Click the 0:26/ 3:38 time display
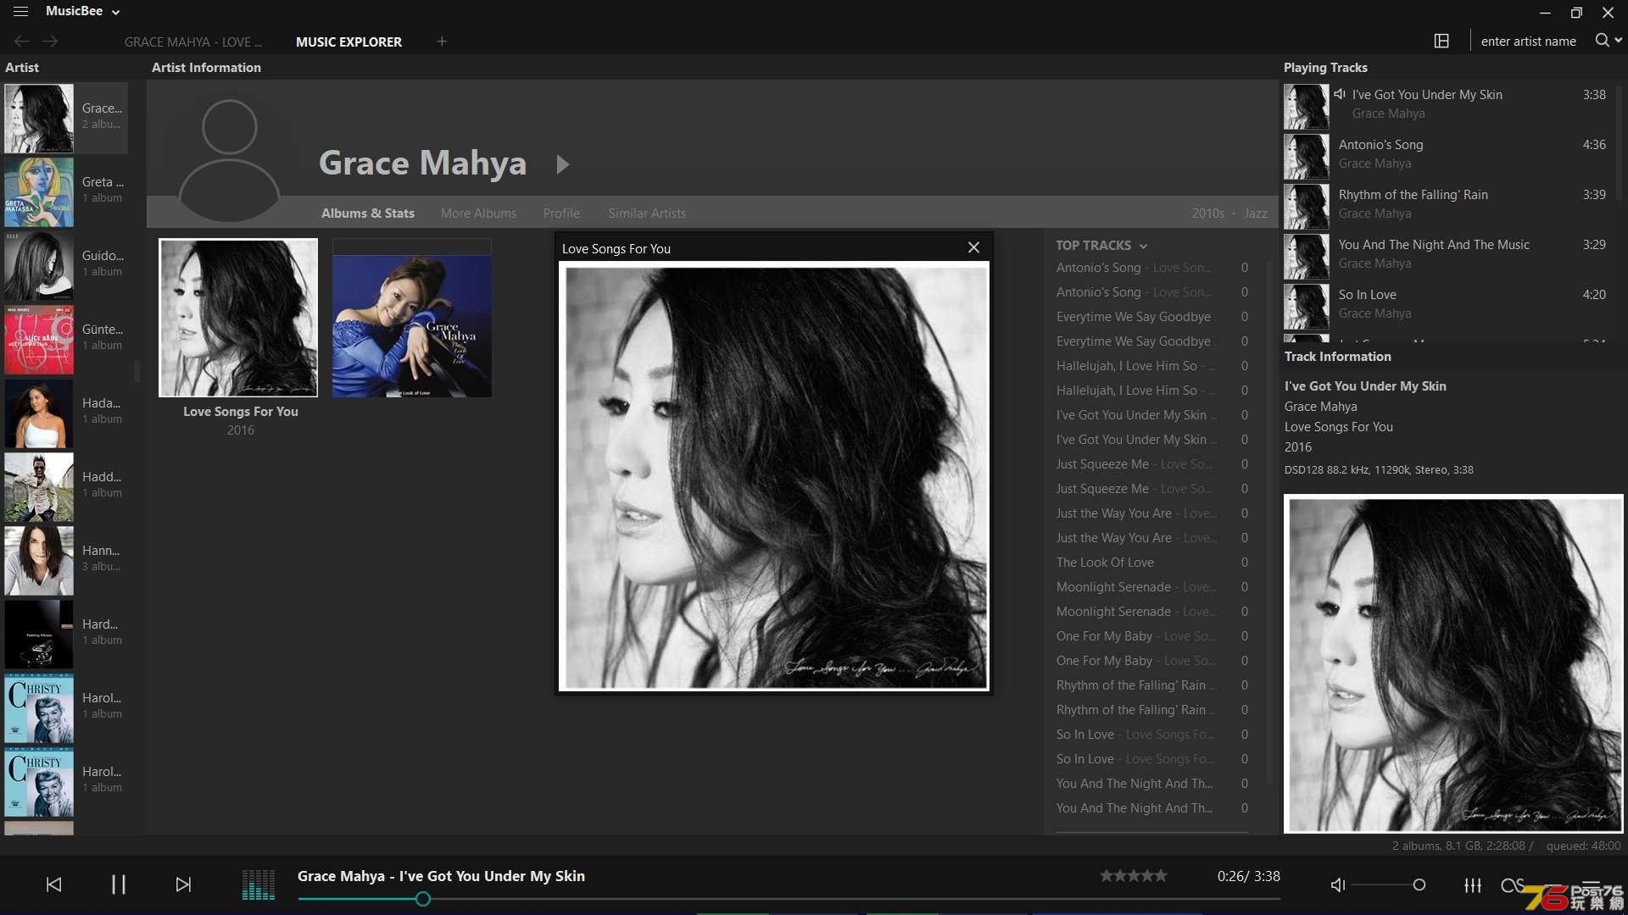 pyautogui.click(x=1248, y=876)
